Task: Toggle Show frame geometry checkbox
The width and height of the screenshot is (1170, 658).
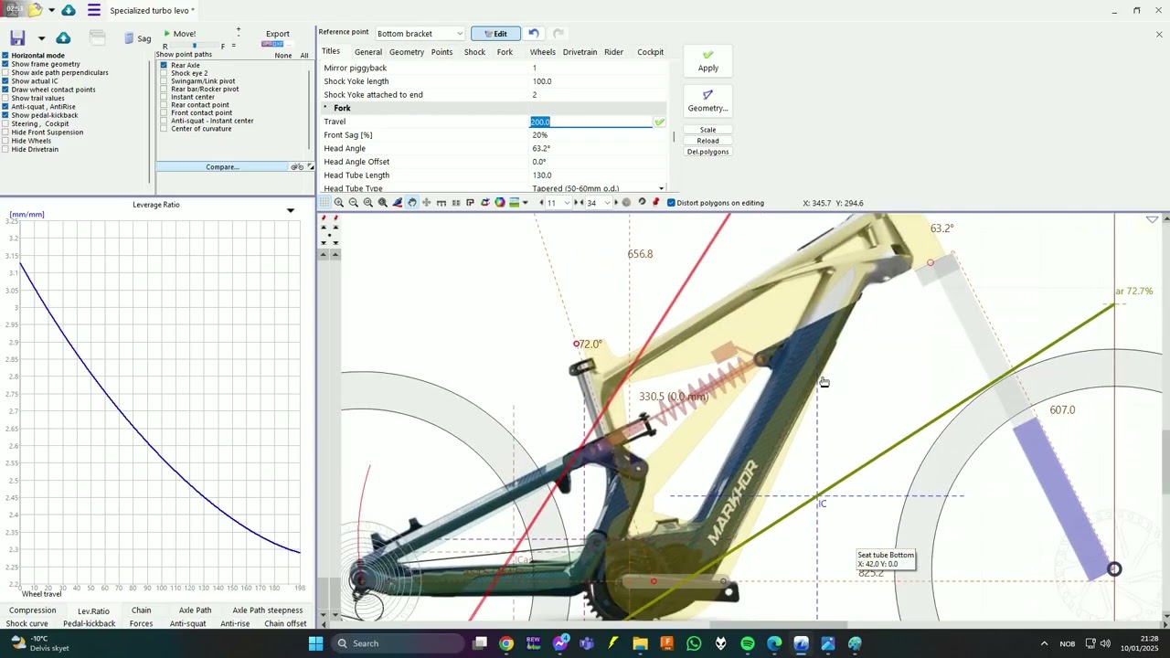Action: coord(5,64)
